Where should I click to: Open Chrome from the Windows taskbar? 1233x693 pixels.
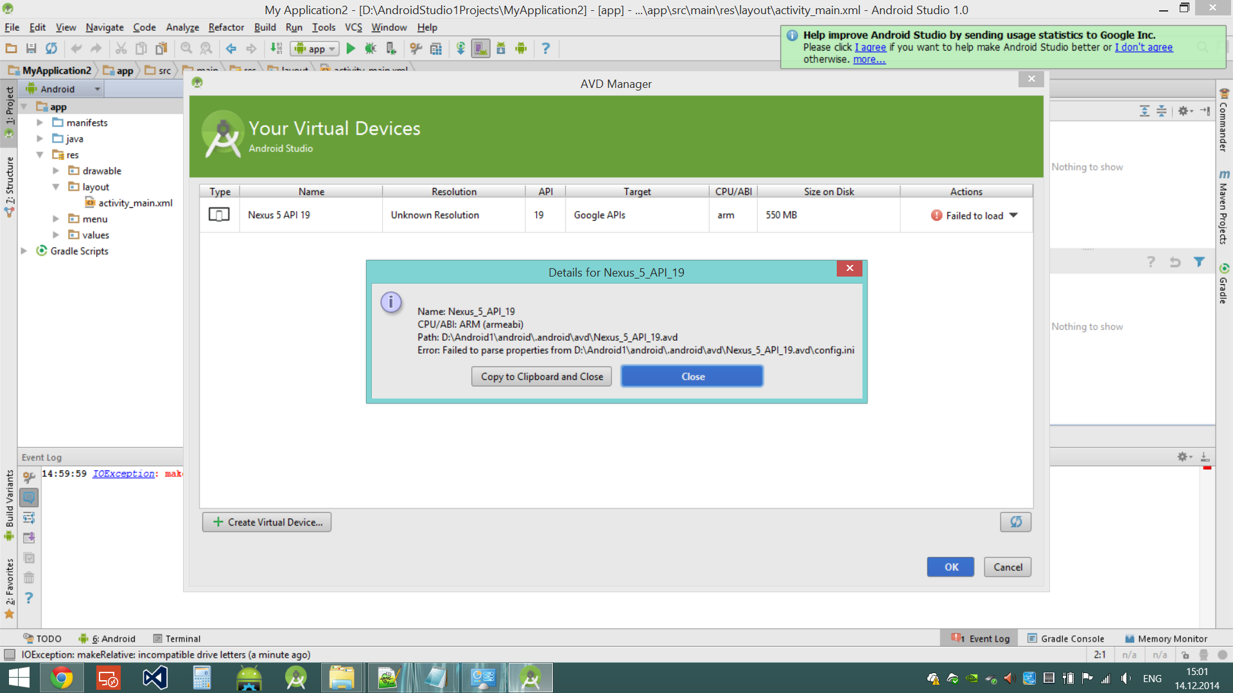62,678
